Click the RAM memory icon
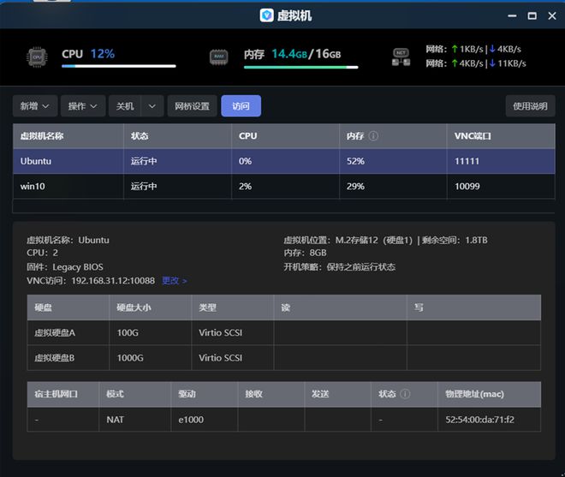 click(x=219, y=57)
